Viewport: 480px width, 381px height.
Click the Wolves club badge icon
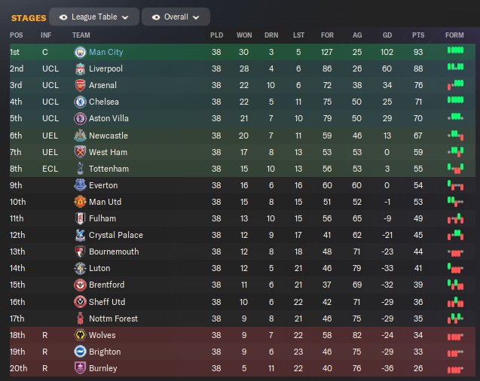(x=80, y=335)
